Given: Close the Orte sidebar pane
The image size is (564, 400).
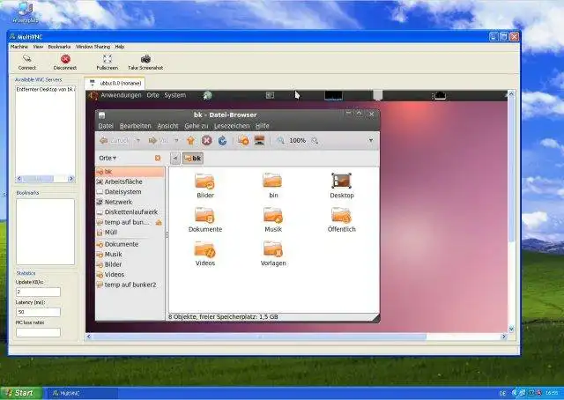Looking at the screenshot, I should coord(158,158).
